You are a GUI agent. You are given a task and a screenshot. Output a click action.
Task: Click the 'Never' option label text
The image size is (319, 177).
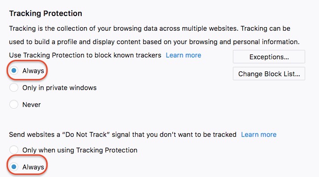[32, 105]
